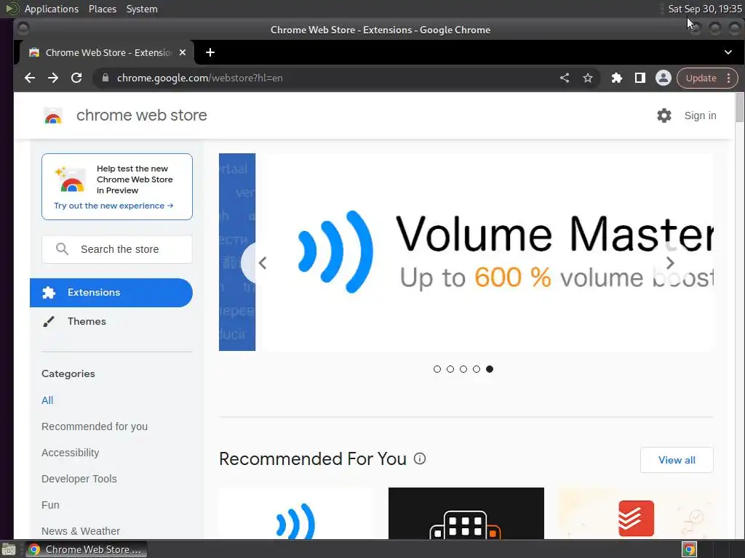Select first carousel dot
745x558 pixels.
pyautogui.click(x=437, y=369)
